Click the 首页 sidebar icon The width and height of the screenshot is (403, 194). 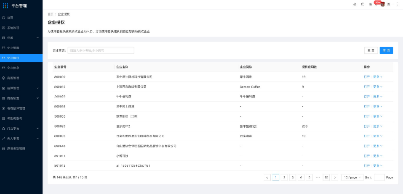click(x=3, y=18)
